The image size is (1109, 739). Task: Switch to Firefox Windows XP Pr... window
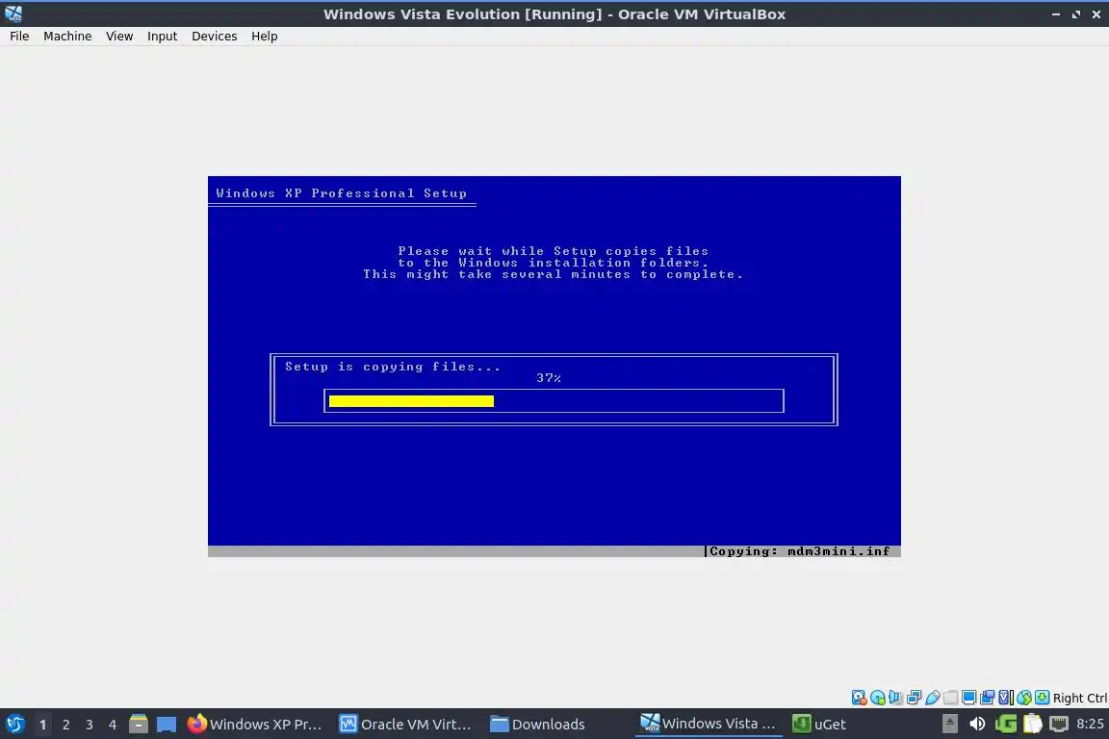[x=254, y=725]
